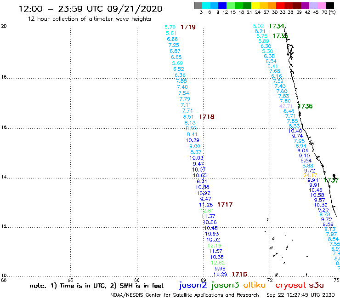The image size is (340, 299).
Task: Select the green pass number 1737
Action: [x=331, y=180]
